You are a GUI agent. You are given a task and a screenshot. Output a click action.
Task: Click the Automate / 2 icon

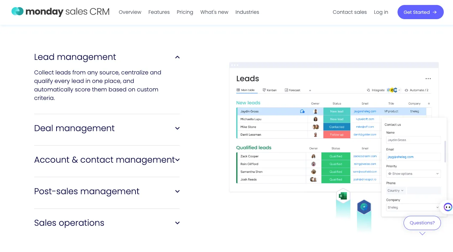pos(406,90)
